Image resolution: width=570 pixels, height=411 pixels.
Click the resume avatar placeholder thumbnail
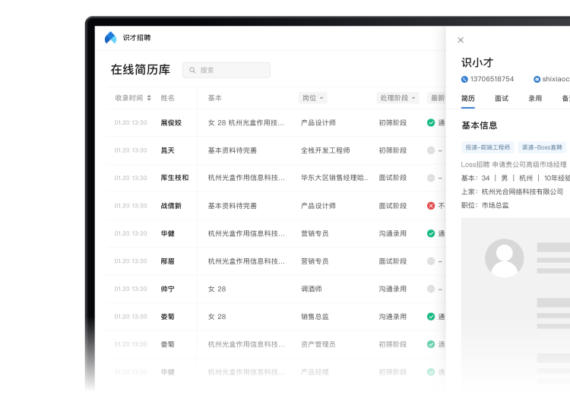(x=504, y=258)
